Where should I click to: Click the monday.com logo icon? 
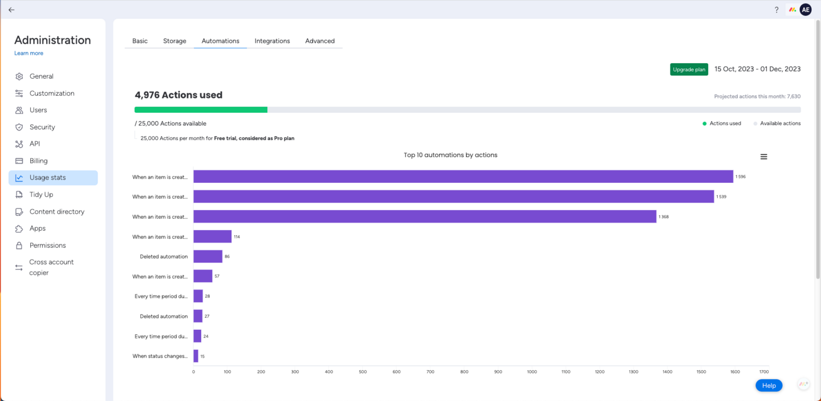792,10
